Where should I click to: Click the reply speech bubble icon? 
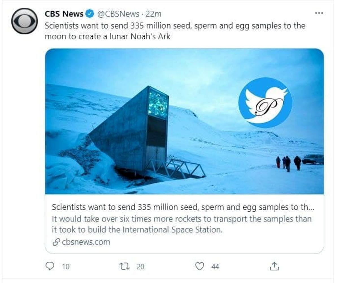(x=49, y=266)
